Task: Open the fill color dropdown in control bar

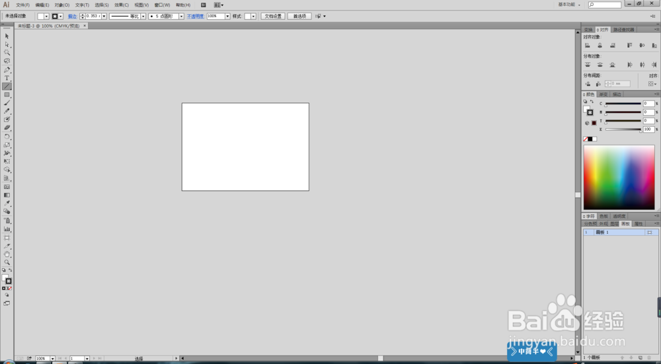Action: (46, 17)
